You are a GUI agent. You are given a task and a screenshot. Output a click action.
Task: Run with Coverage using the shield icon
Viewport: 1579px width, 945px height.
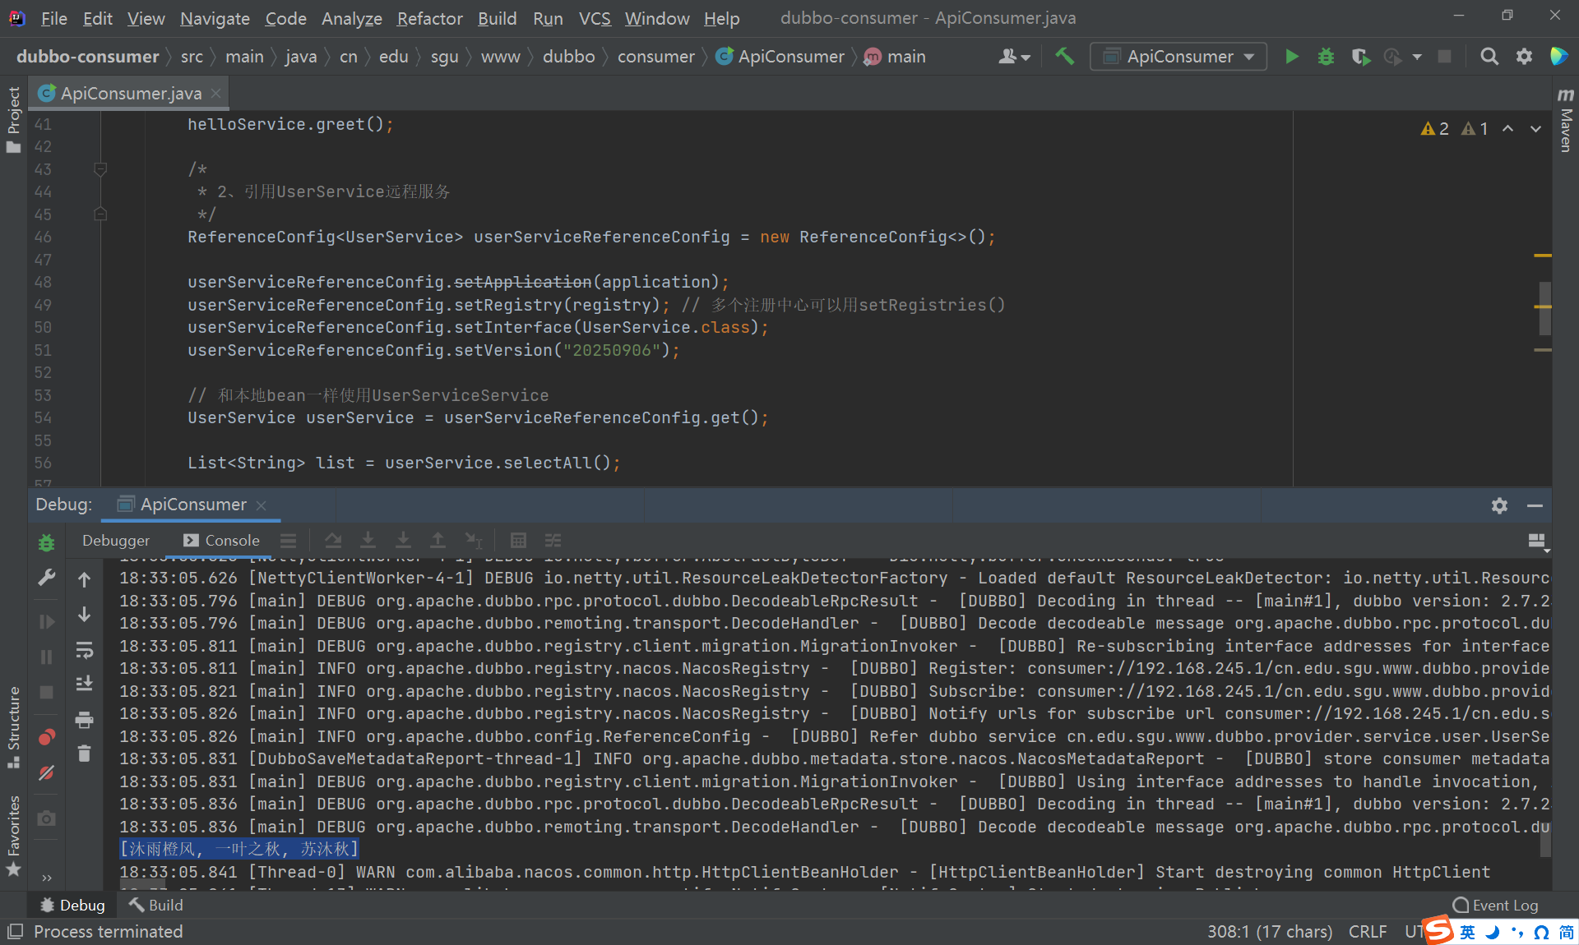[1360, 57]
